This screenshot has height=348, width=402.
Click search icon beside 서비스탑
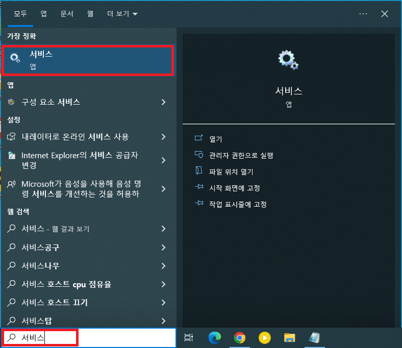[12, 320]
